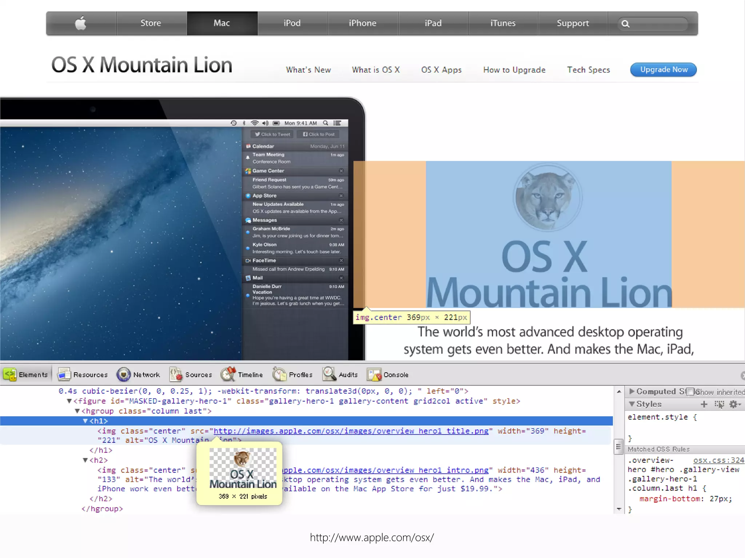Collapse the Styles section
This screenshot has width=745, height=558.
coord(632,404)
